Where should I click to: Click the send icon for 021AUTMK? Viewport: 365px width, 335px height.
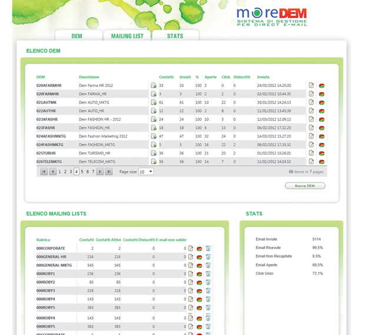[x=154, y=102]
